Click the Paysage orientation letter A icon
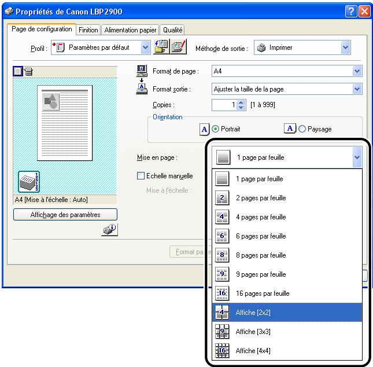This screenshot has width=373, height=367. tap(290, 129)
